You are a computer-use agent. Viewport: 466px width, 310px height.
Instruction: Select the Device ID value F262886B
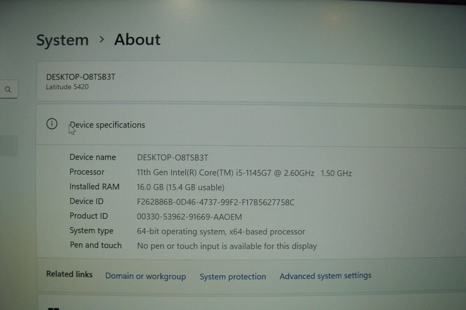click(x=216, y=202)
